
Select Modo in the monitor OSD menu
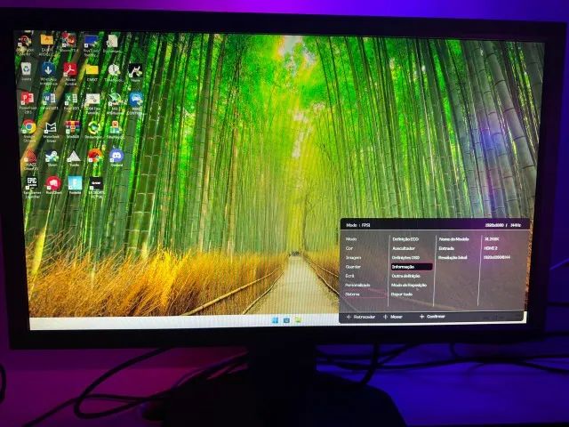(351, 239)
